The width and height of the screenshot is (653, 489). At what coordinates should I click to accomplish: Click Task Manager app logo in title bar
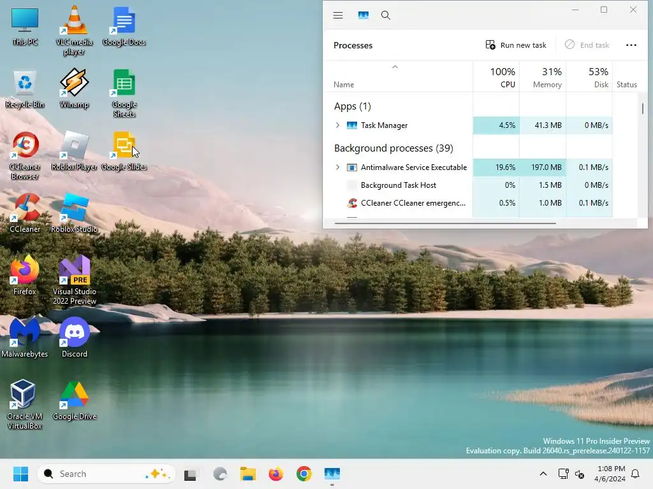(x=363, y=15)
